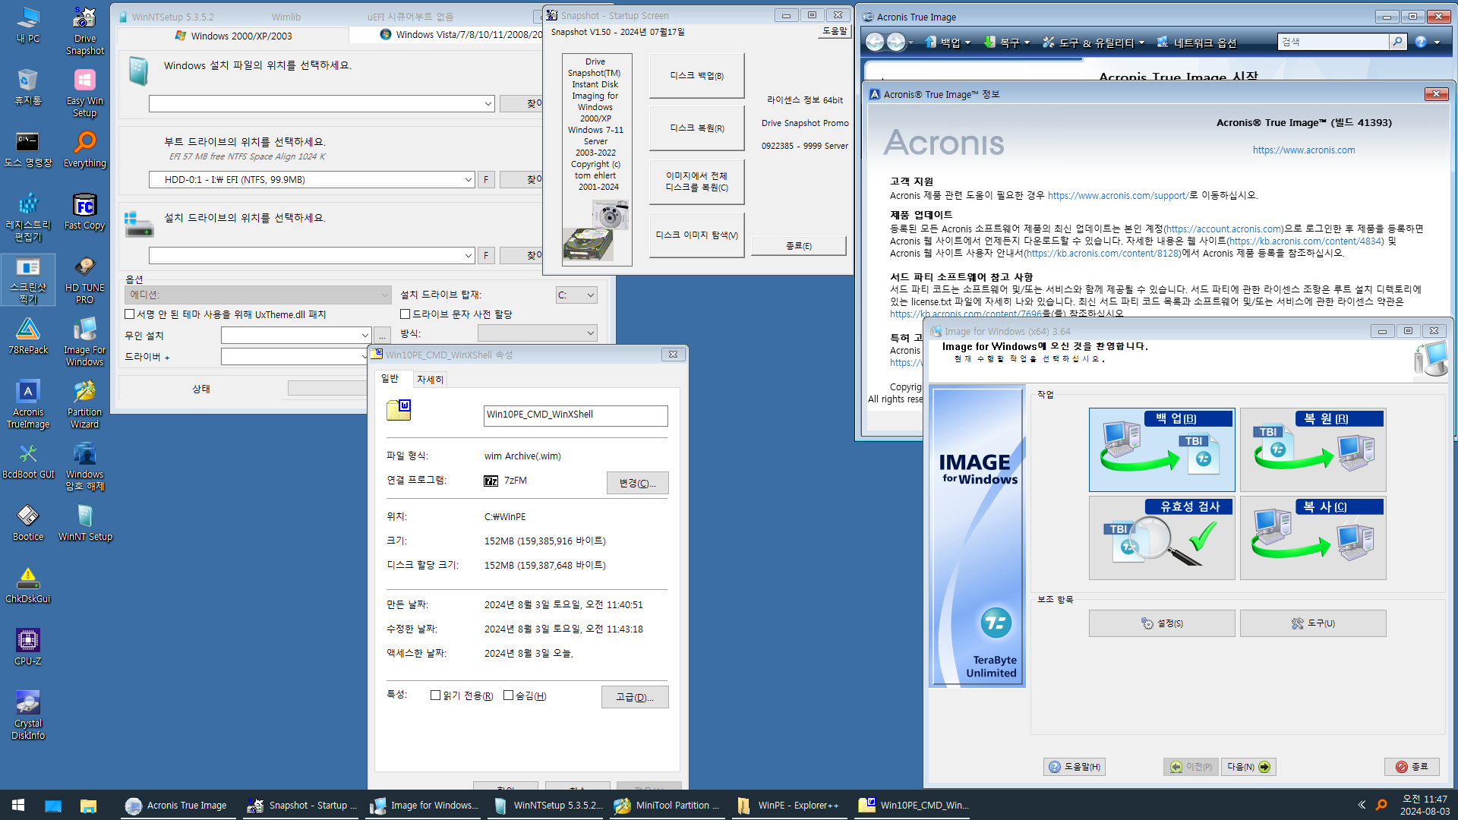Launch Acronis TrueImage desktop icon
Viewport: 1458px width, 820px height.
pyautogui.click(x=28, y=404)
